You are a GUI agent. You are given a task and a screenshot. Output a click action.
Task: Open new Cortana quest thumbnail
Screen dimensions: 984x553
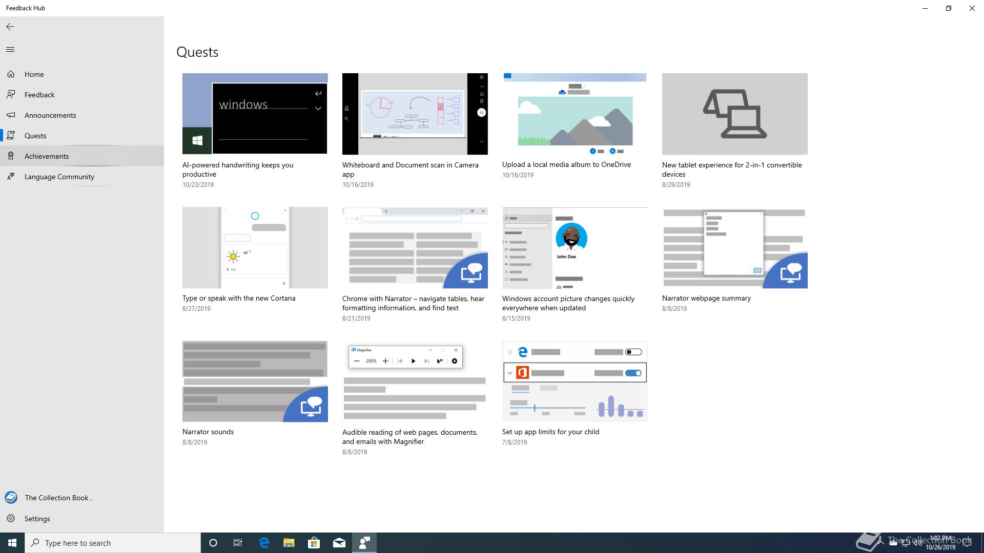click(255, 247)
